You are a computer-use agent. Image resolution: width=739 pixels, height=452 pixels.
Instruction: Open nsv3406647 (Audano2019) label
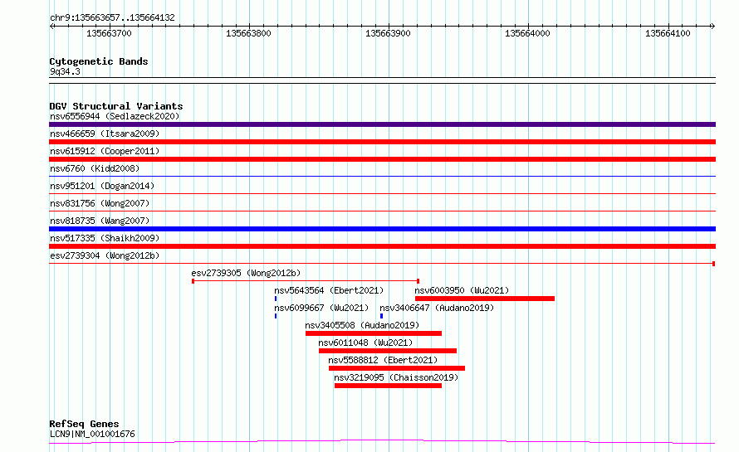click(437, 308)
